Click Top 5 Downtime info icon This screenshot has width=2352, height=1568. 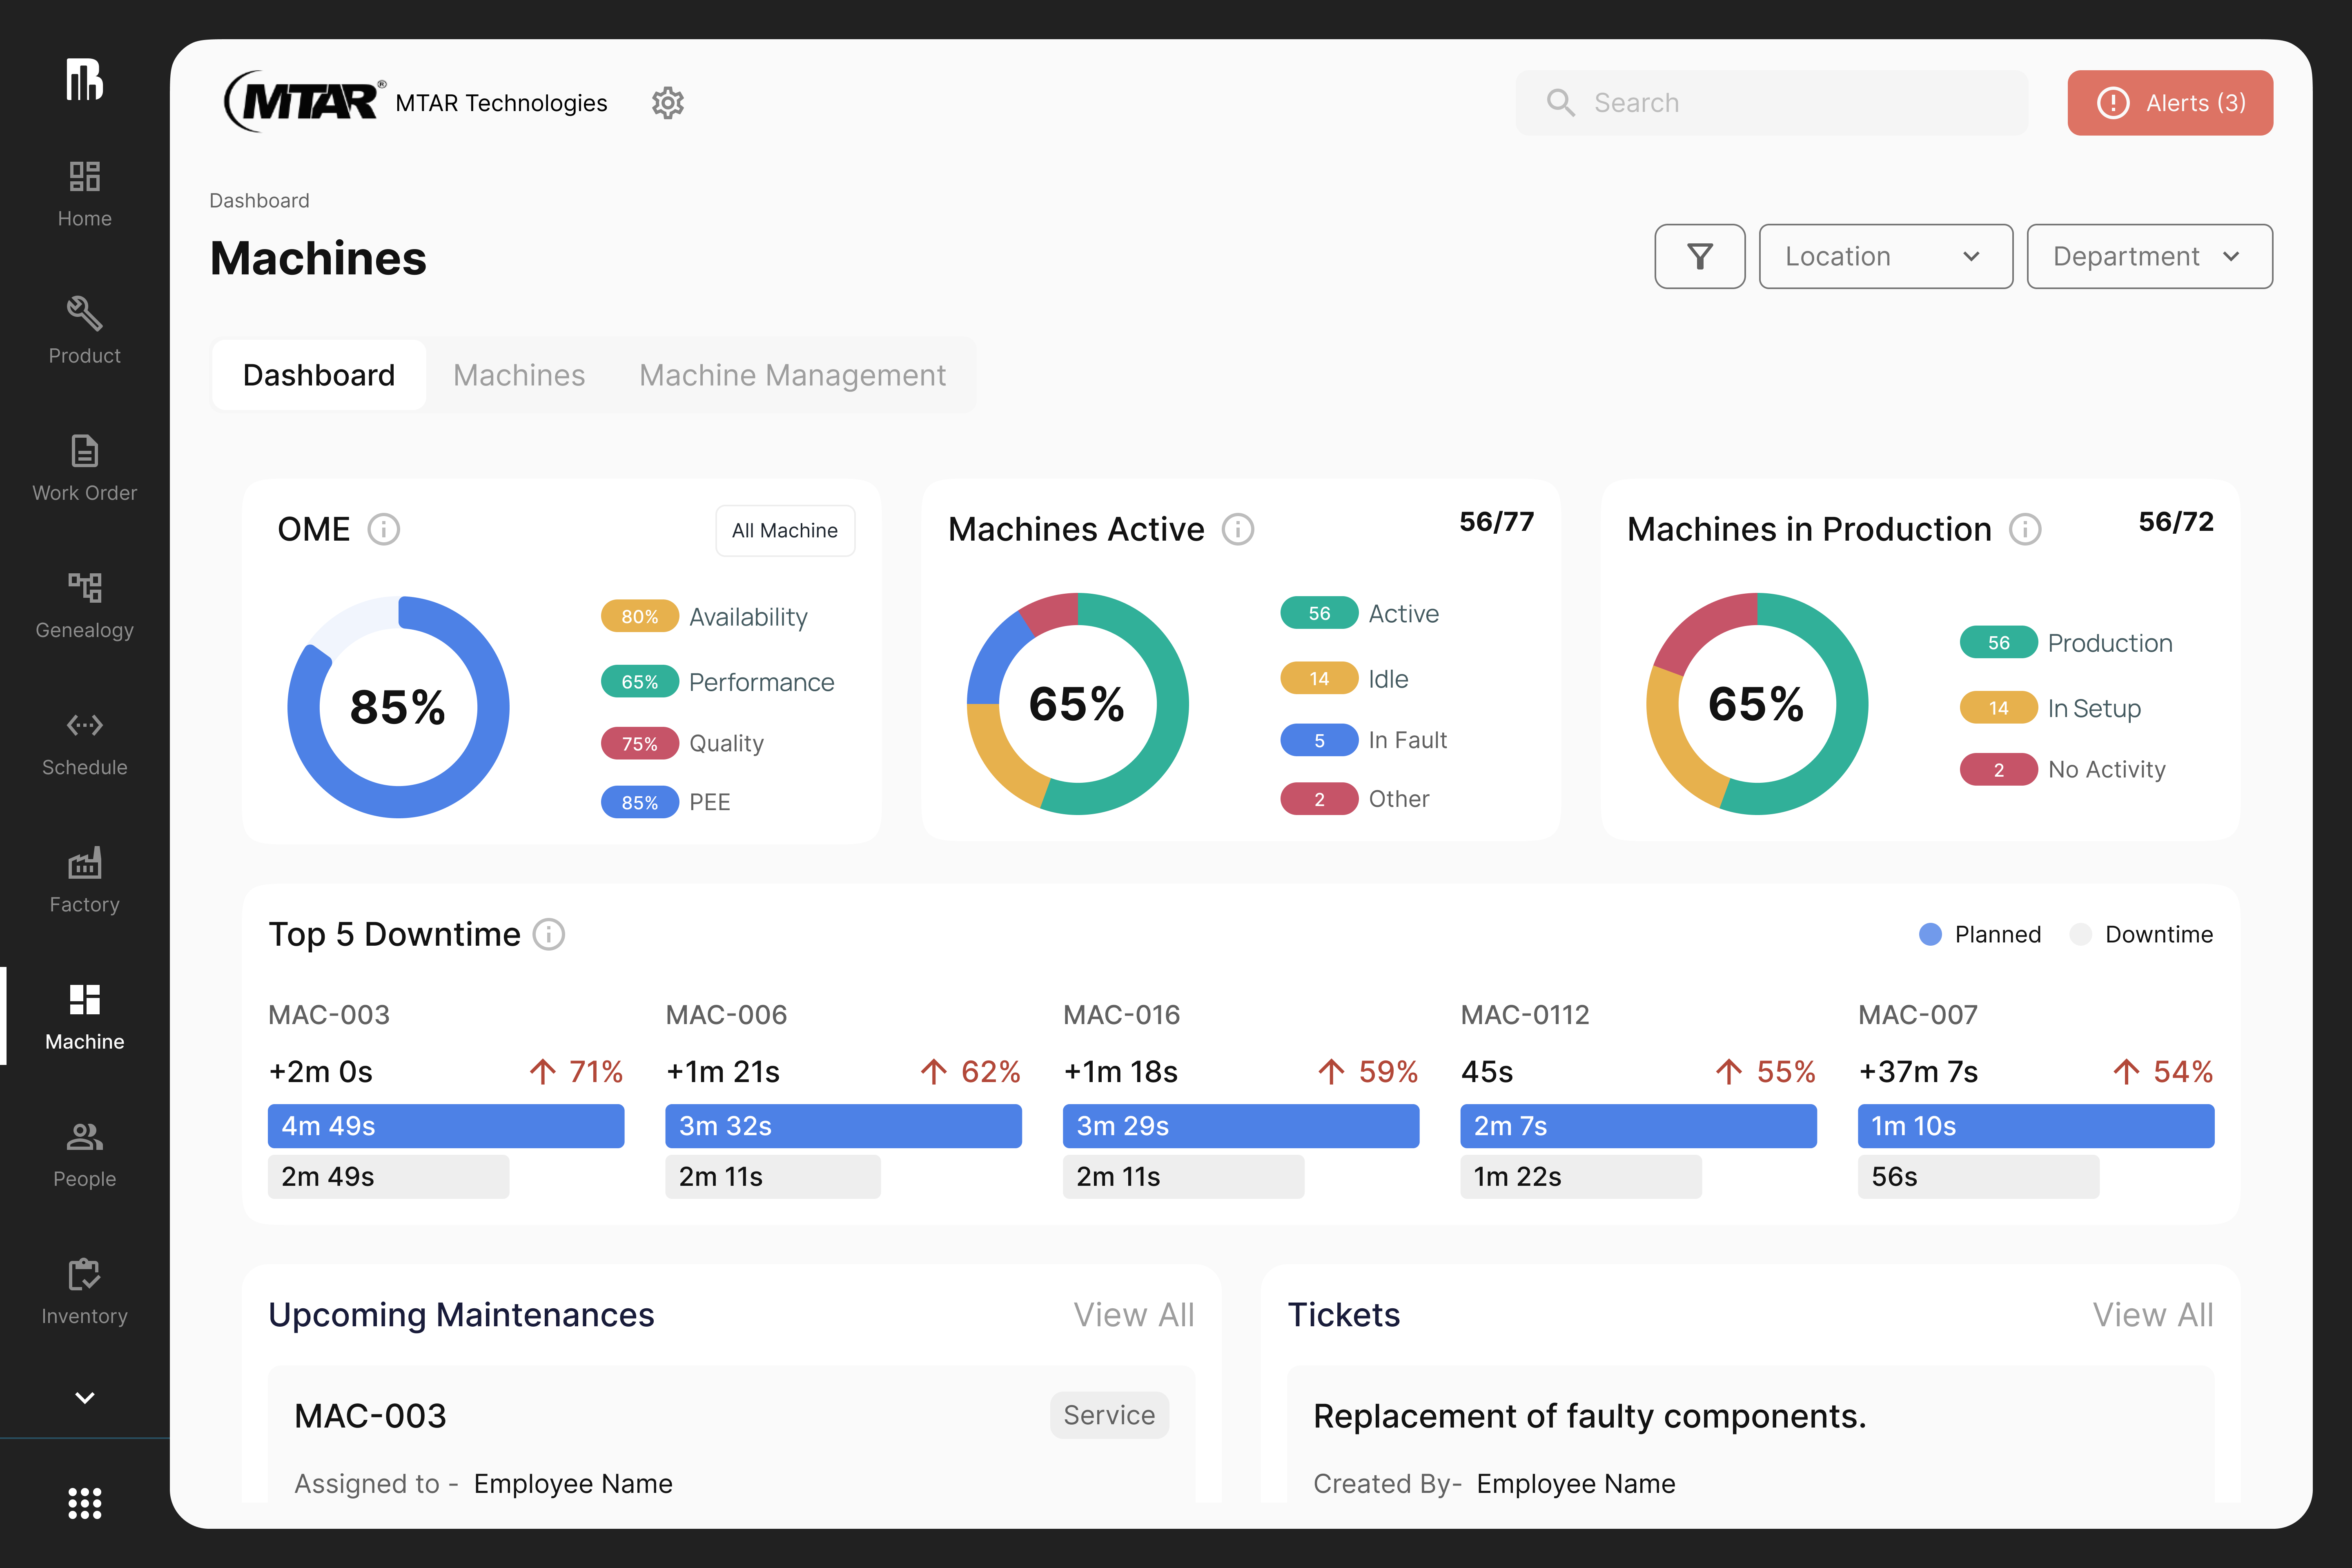pos(548,934)
